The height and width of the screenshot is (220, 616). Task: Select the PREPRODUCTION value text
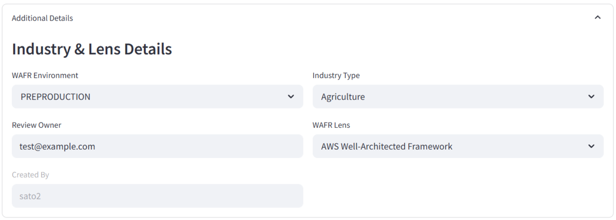[x=55, y=96]
